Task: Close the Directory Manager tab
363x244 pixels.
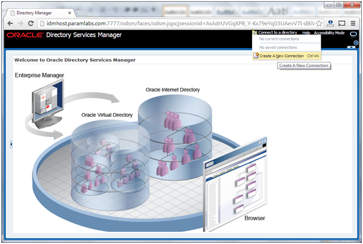Action: click(x=70, y=13)
